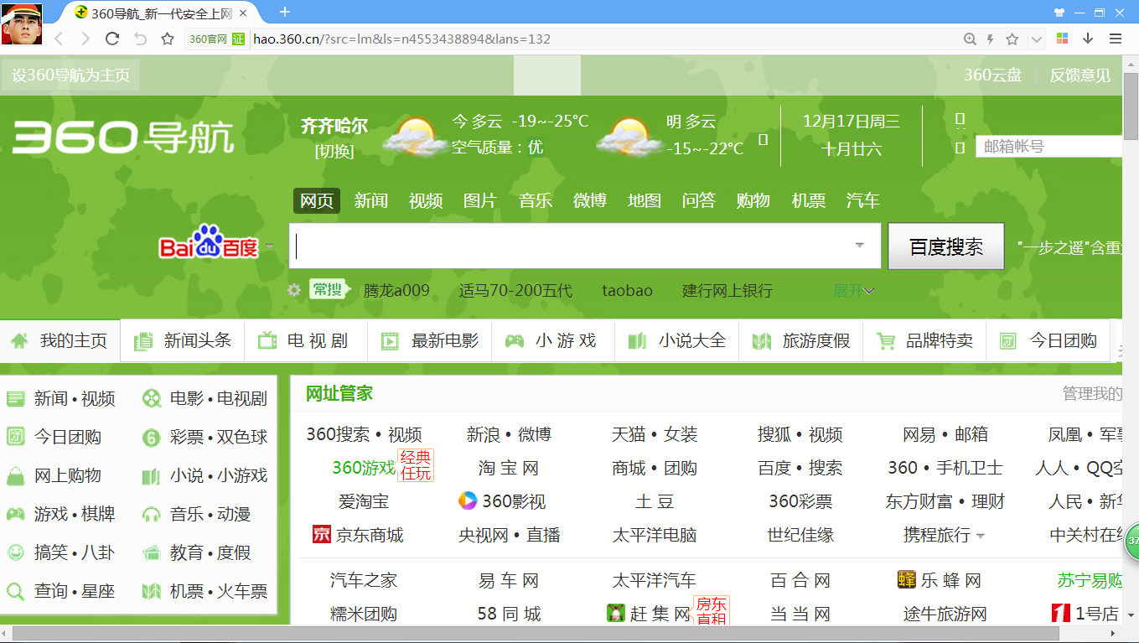Open the 今日团购 nav tab
The height and width of the screenshot is (643, 1139).
tap(1048, 340)
